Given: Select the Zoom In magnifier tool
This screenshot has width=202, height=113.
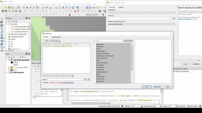Looking at the screenshot, I should click(30, 8).
